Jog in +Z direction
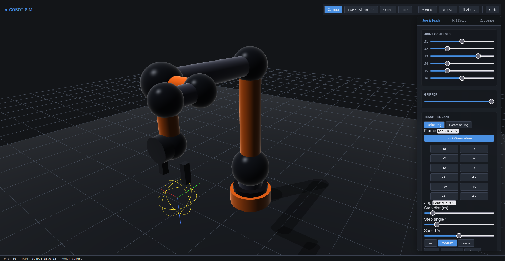This screenshot has height=261, width=505. coord(444,168)
